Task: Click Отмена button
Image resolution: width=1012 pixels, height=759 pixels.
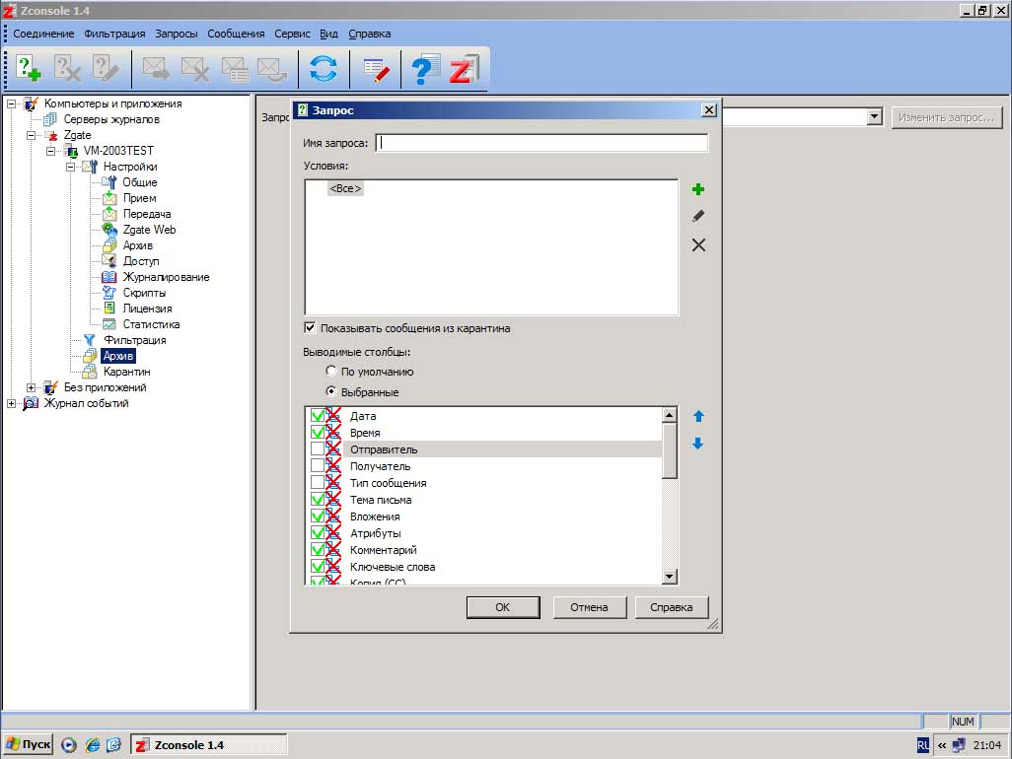Action: click(589, 607)
